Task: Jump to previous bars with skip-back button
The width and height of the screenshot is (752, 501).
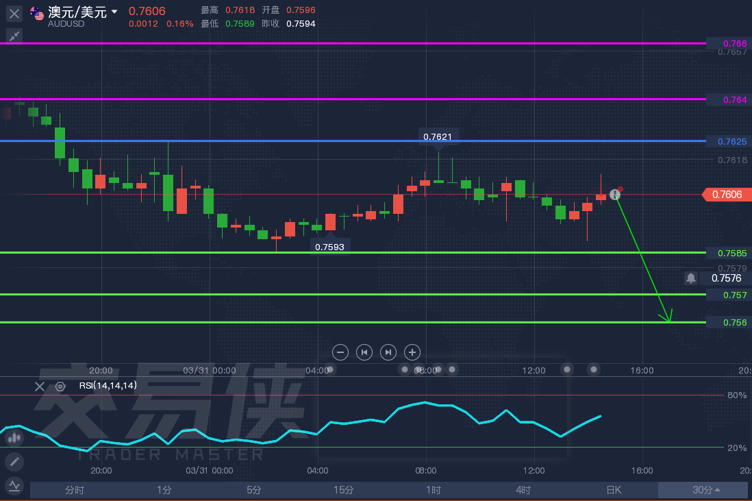Action: (x=364, y=352)
